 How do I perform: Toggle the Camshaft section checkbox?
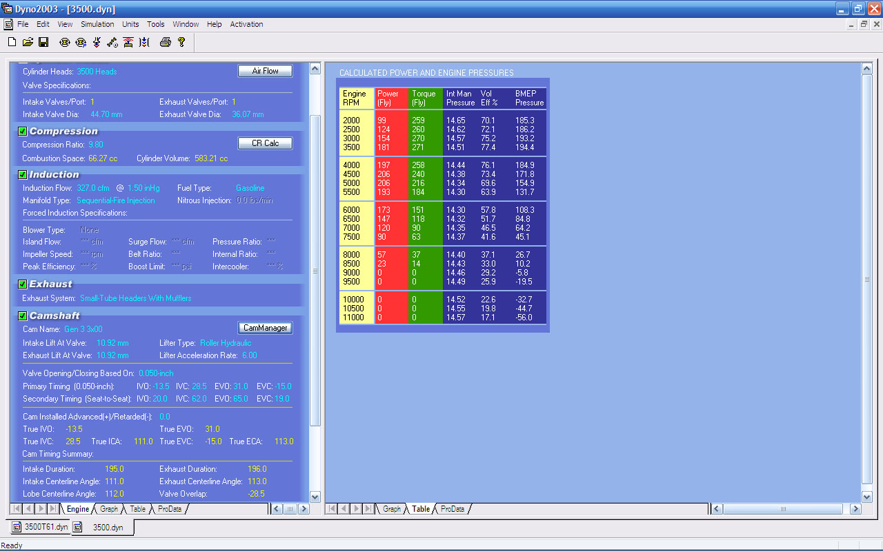[22, 316]
